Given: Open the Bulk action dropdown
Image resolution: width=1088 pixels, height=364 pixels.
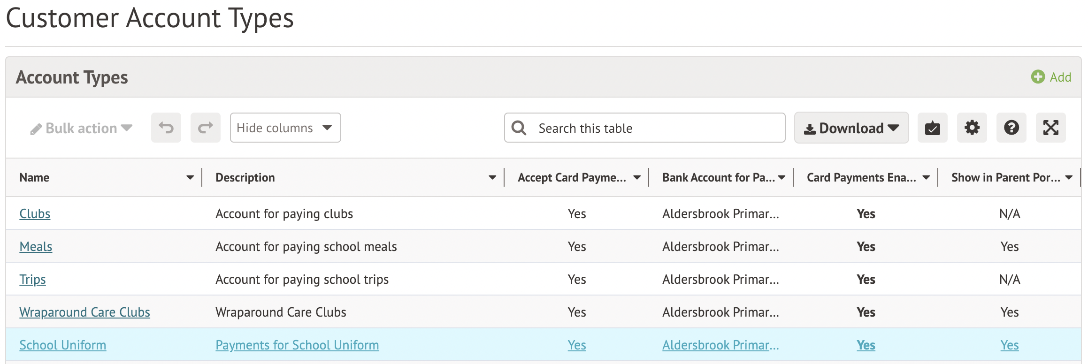Looking at the screenshot, I should click(81, 128).
